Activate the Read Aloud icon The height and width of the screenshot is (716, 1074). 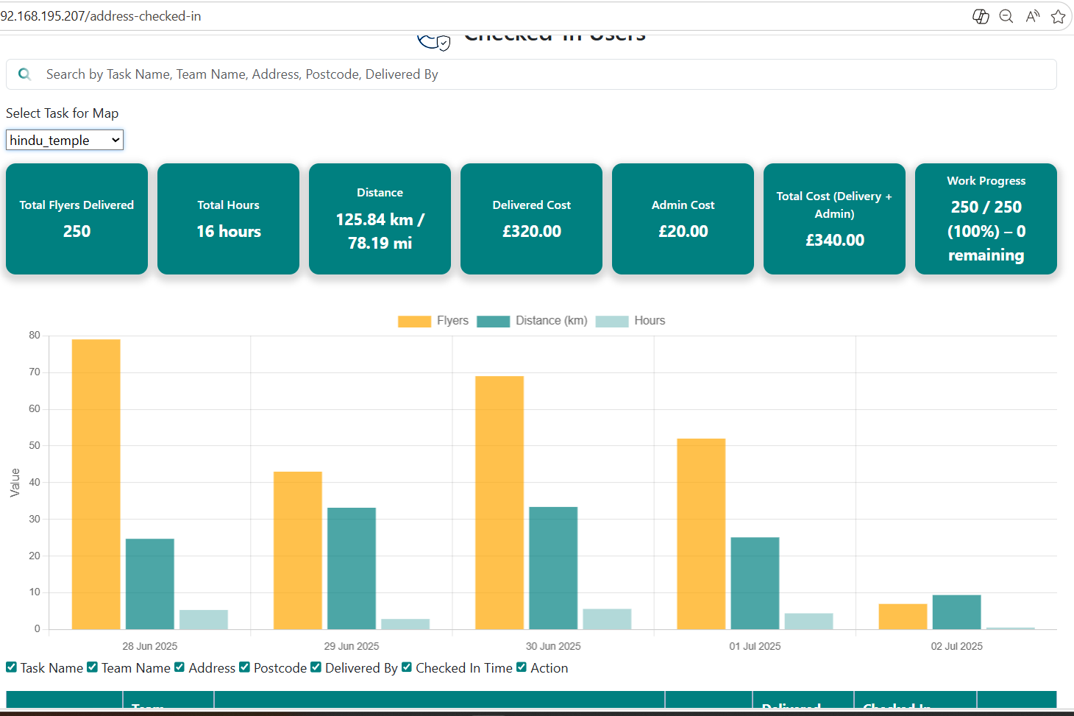click(x=1033, y=16)
